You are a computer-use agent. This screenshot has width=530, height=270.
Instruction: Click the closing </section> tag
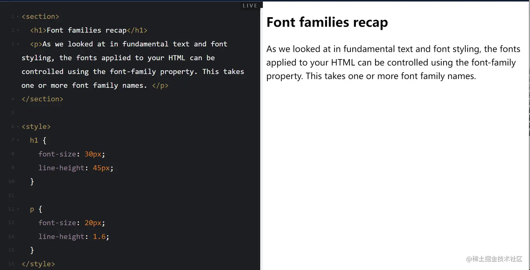point(42,99)
